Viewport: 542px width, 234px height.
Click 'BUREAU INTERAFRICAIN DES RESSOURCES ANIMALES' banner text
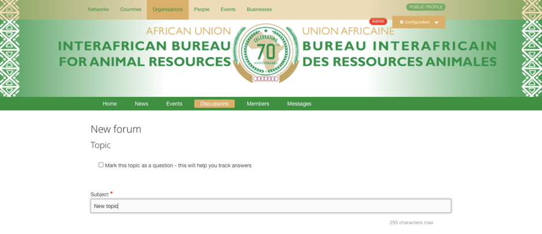coord(399,54)
